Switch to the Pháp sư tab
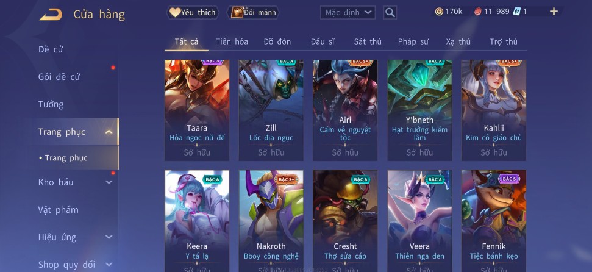Image resolution: width=592 pixels, height=272 pixels. point(413,41)
